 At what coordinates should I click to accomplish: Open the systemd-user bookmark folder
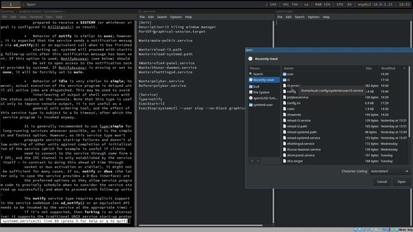click(264, 105)
